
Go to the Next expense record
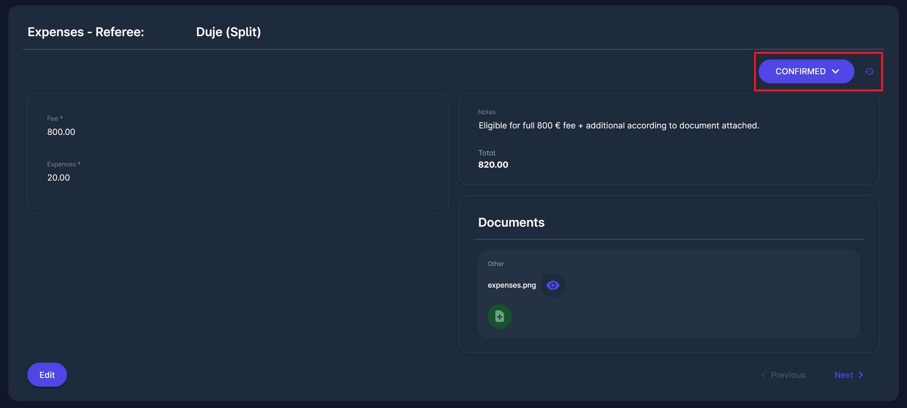(x=843, y=375)
